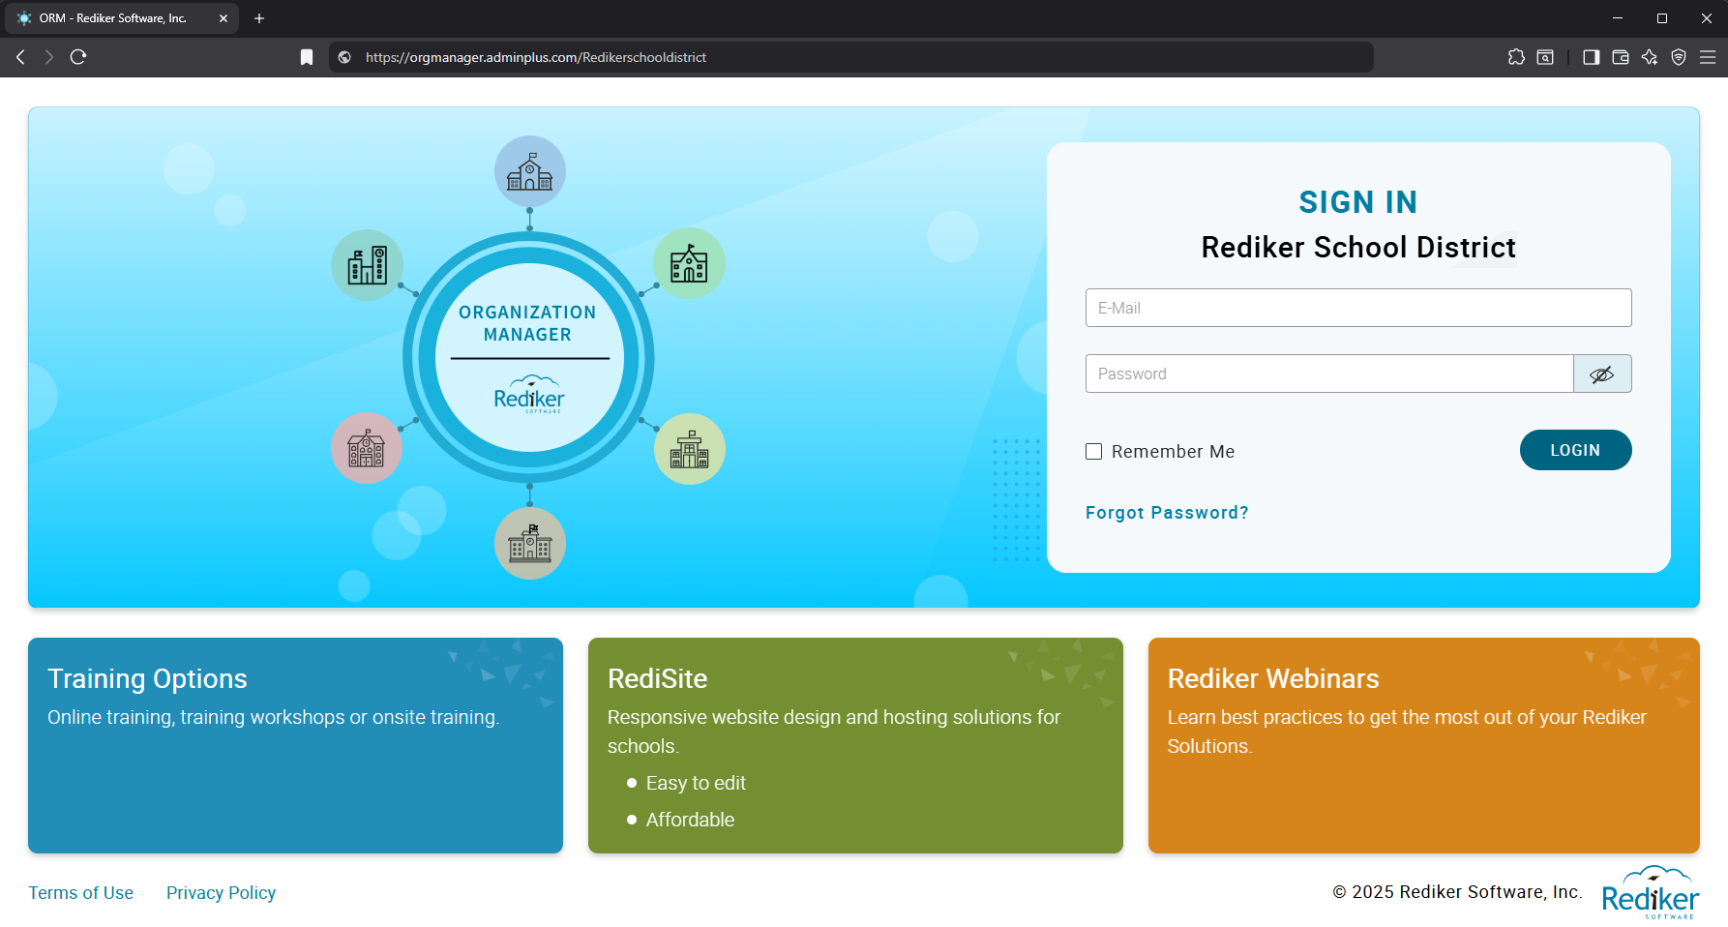The width and height of the screenshot is (1728, 927).
Task: Click the tan school with flag icon at bottom
Action: tap(530, 544)
